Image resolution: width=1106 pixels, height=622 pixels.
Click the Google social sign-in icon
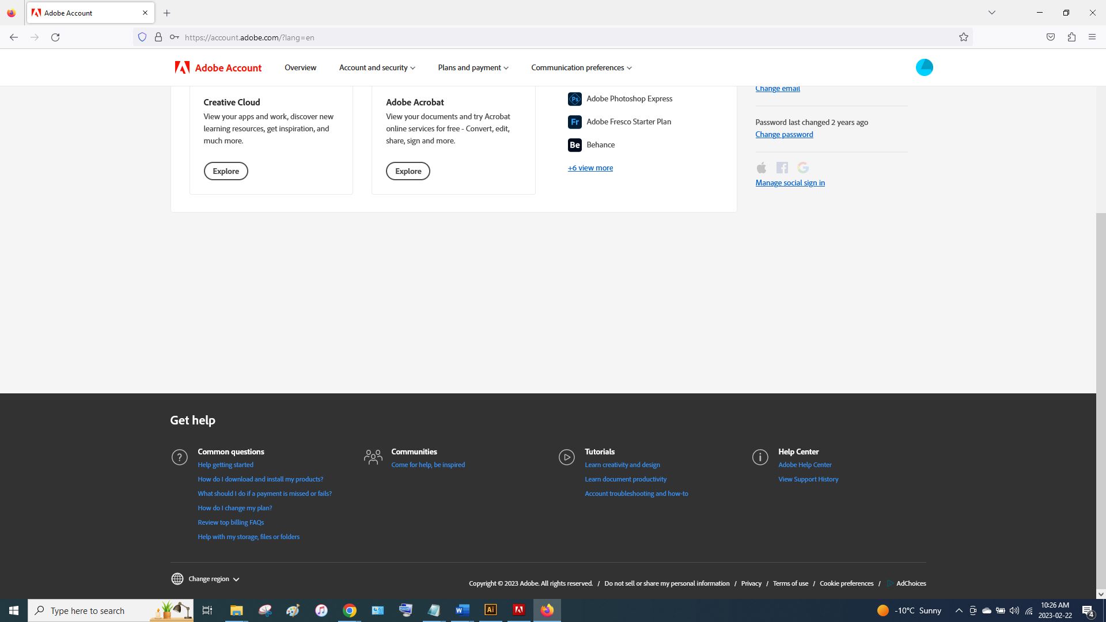[803, 168]
